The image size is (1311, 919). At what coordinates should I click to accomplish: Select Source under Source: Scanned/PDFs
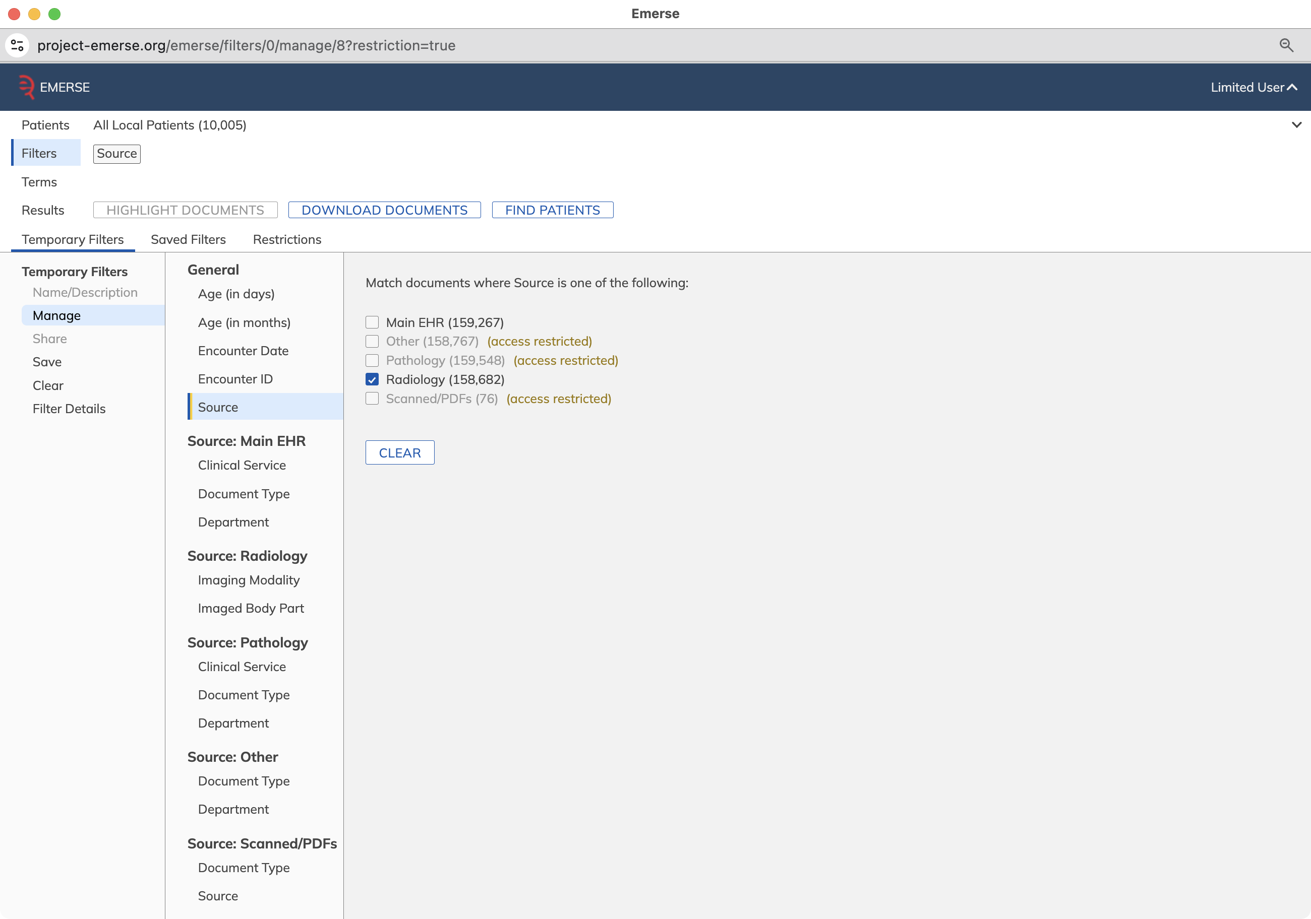pyautogui.click(x=218, y=896)
